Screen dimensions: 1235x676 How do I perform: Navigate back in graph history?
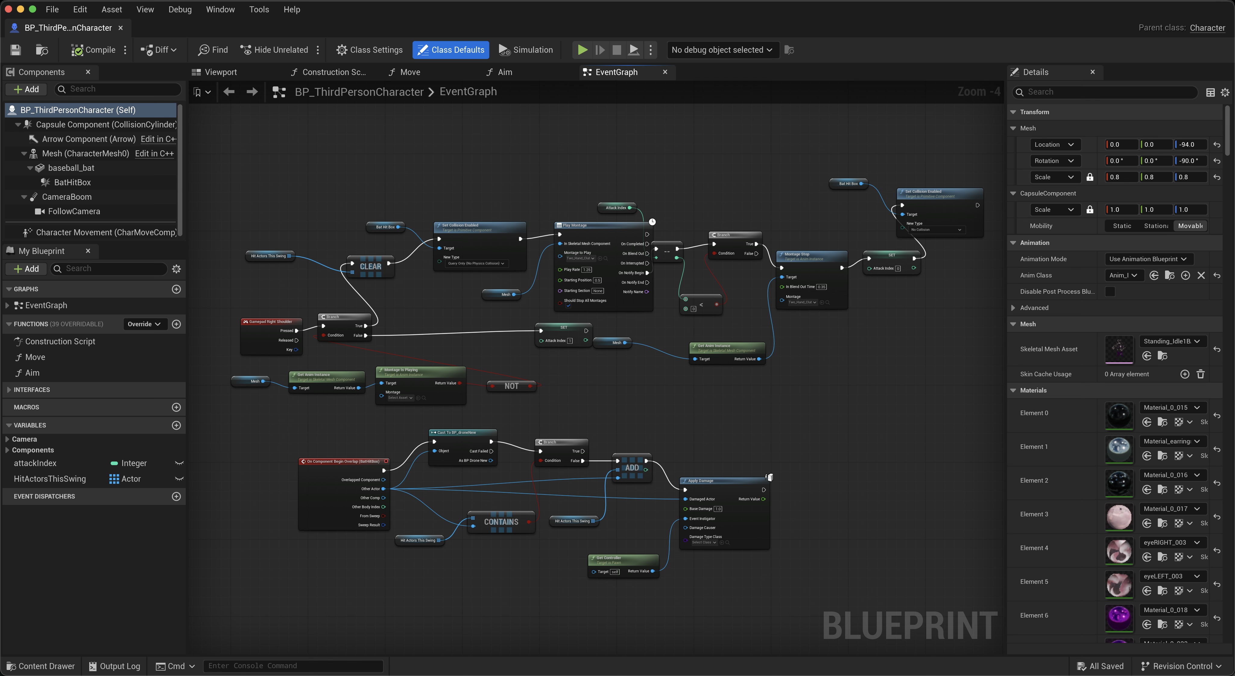coord(229,92)
